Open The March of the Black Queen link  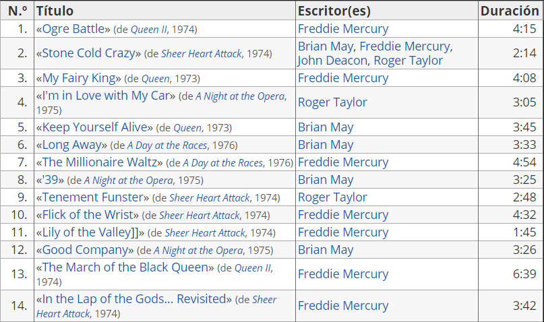[x=125, y=267]
